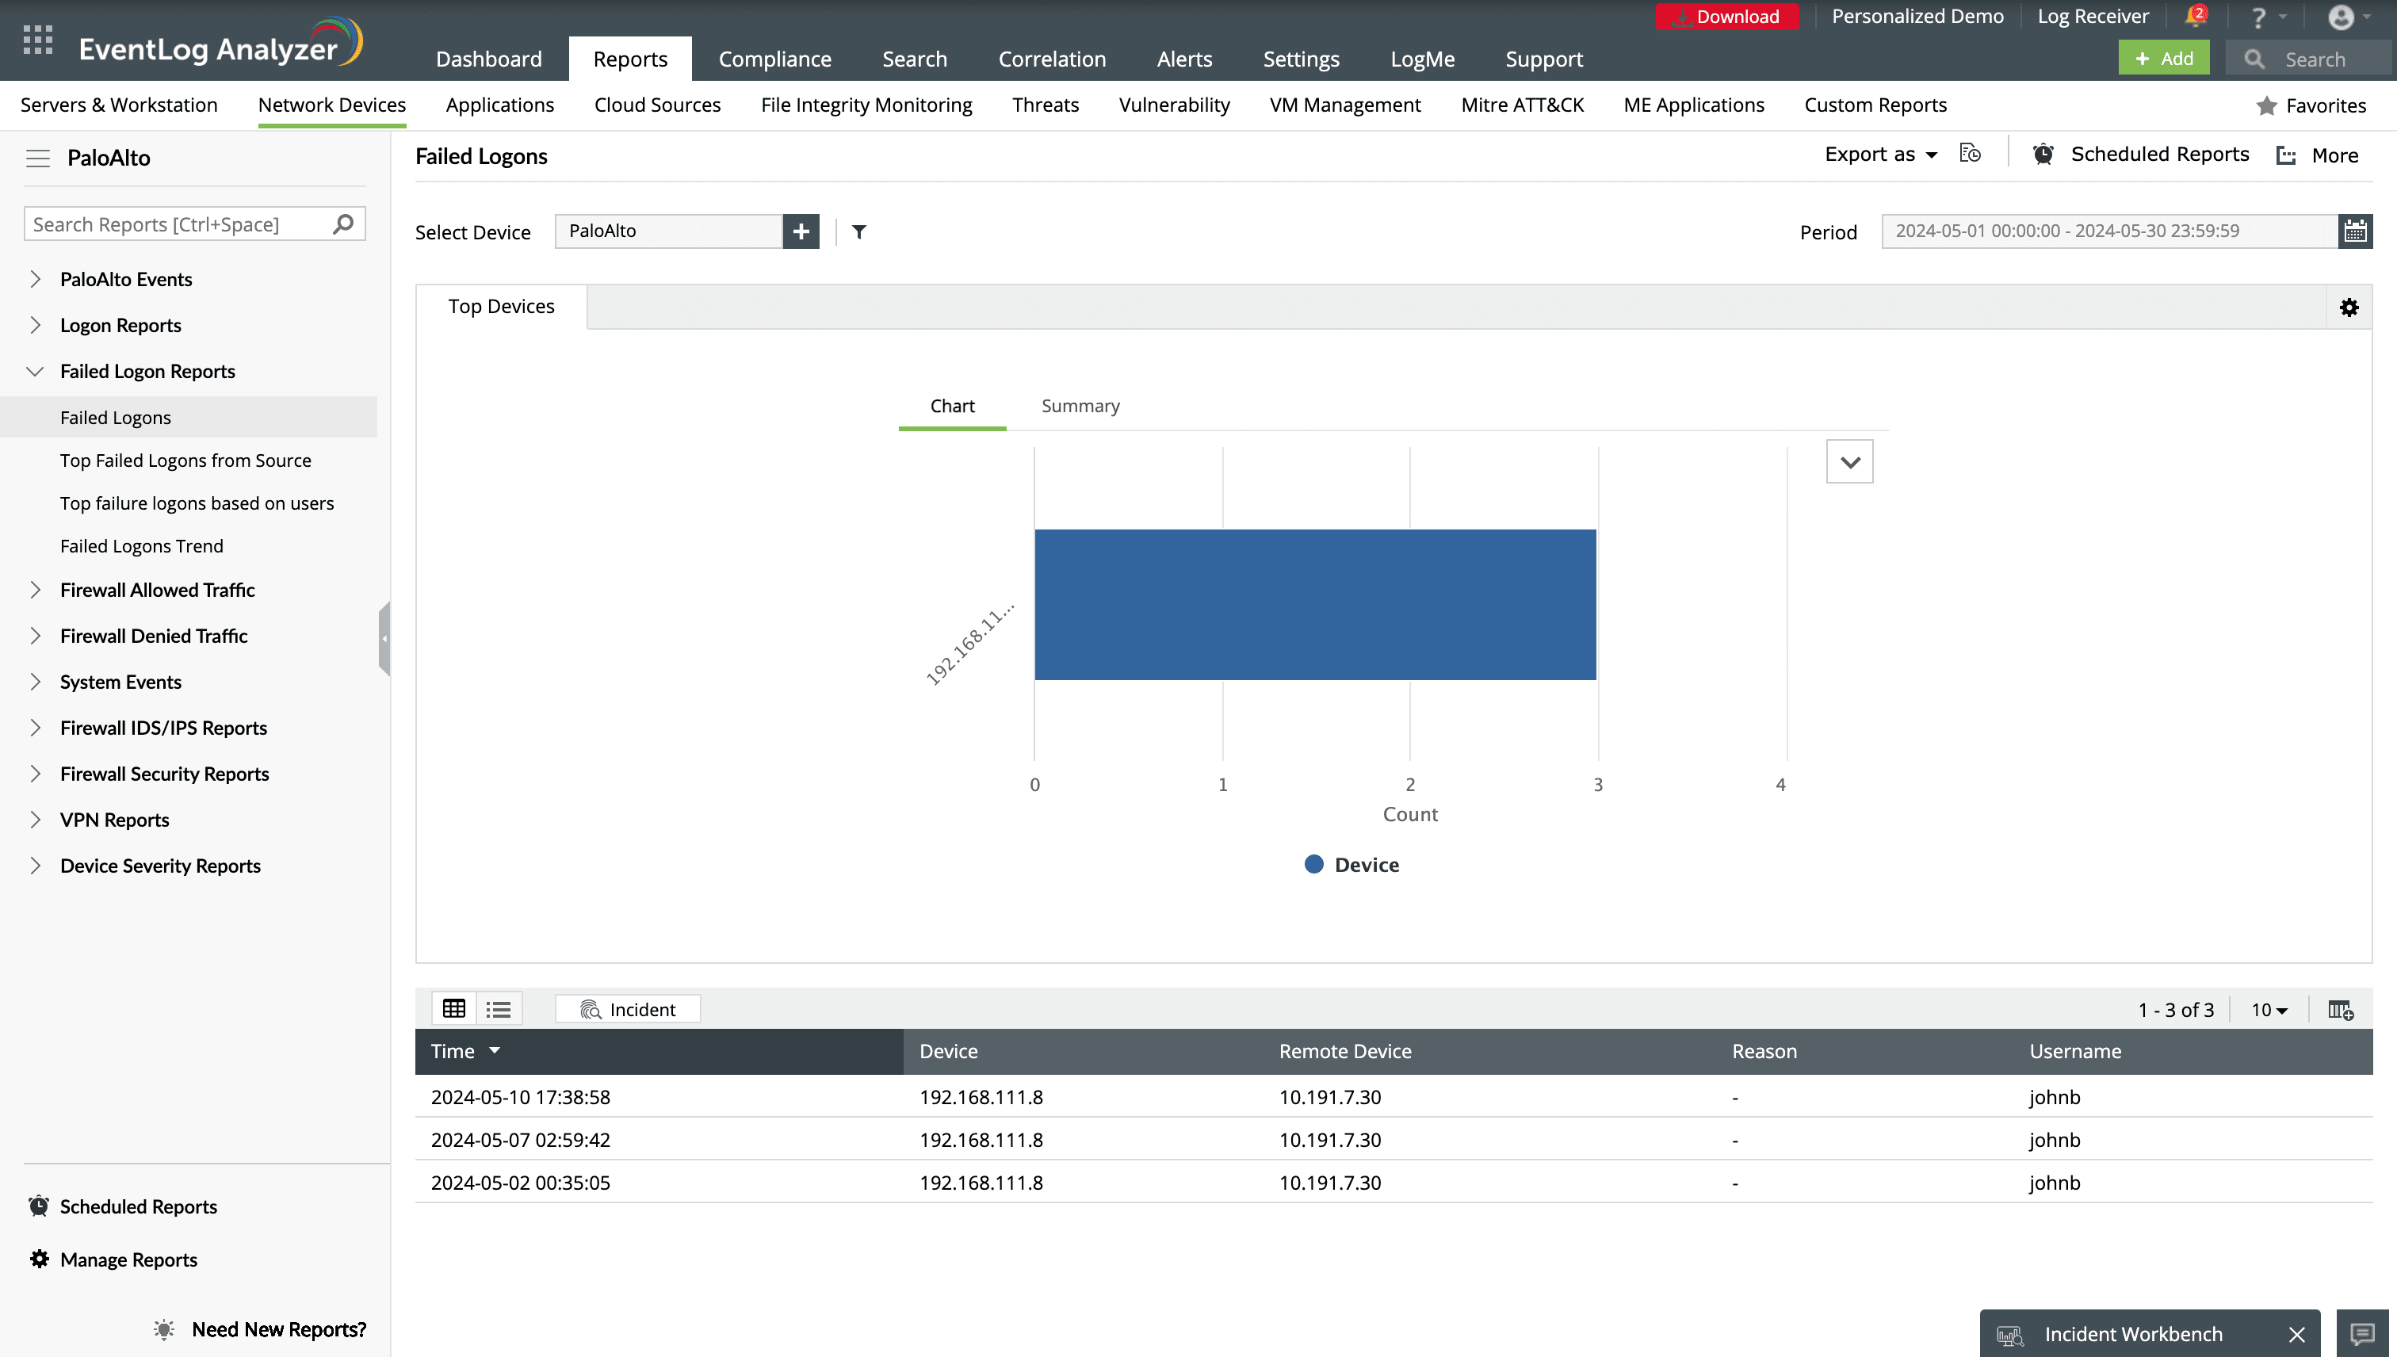Click the plus icon to add a device
The height and width of the screenshot is (1357, 2397).
tap(801, 231)
